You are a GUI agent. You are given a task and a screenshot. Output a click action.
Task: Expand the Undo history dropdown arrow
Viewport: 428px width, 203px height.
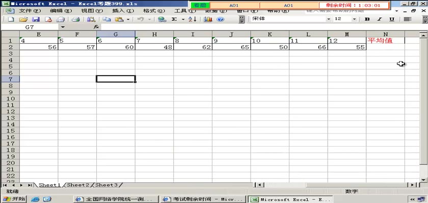(x=150, y=19)
